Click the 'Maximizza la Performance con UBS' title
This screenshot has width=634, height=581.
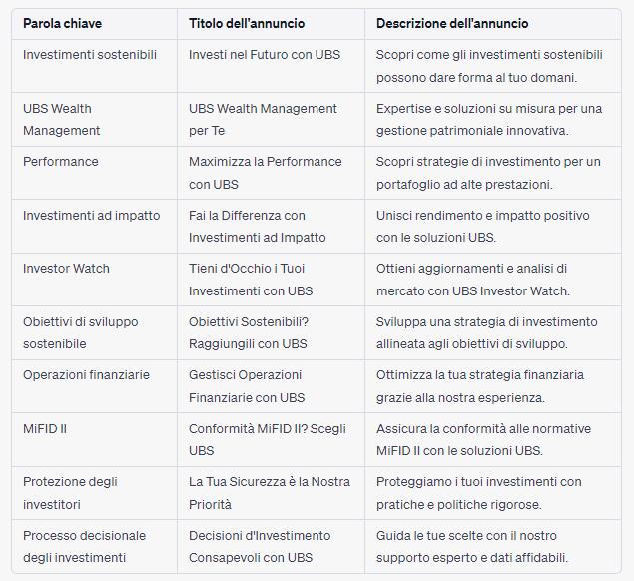tap(265, 172)
